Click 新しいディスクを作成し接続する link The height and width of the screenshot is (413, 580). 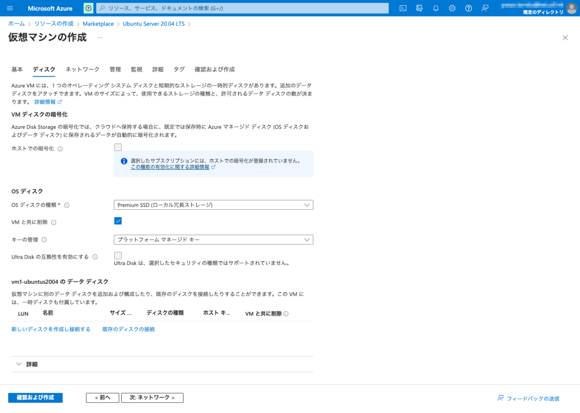(51, 330)
